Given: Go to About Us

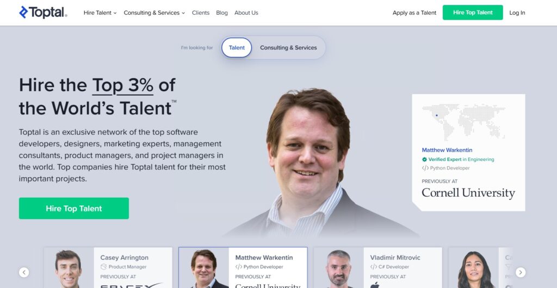Looking at the screenshot, I should (x=246, y=12).
